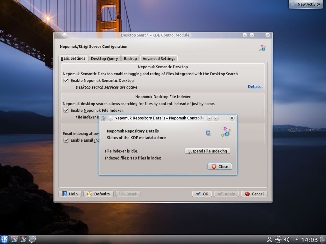Click Plasma cashew at panel right edge
Image resolution: width=326 pixels, height=244 pixels.
click(323, 240)
